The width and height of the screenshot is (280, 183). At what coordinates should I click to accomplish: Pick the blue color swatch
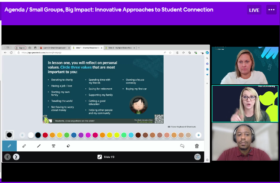(74, 135)
